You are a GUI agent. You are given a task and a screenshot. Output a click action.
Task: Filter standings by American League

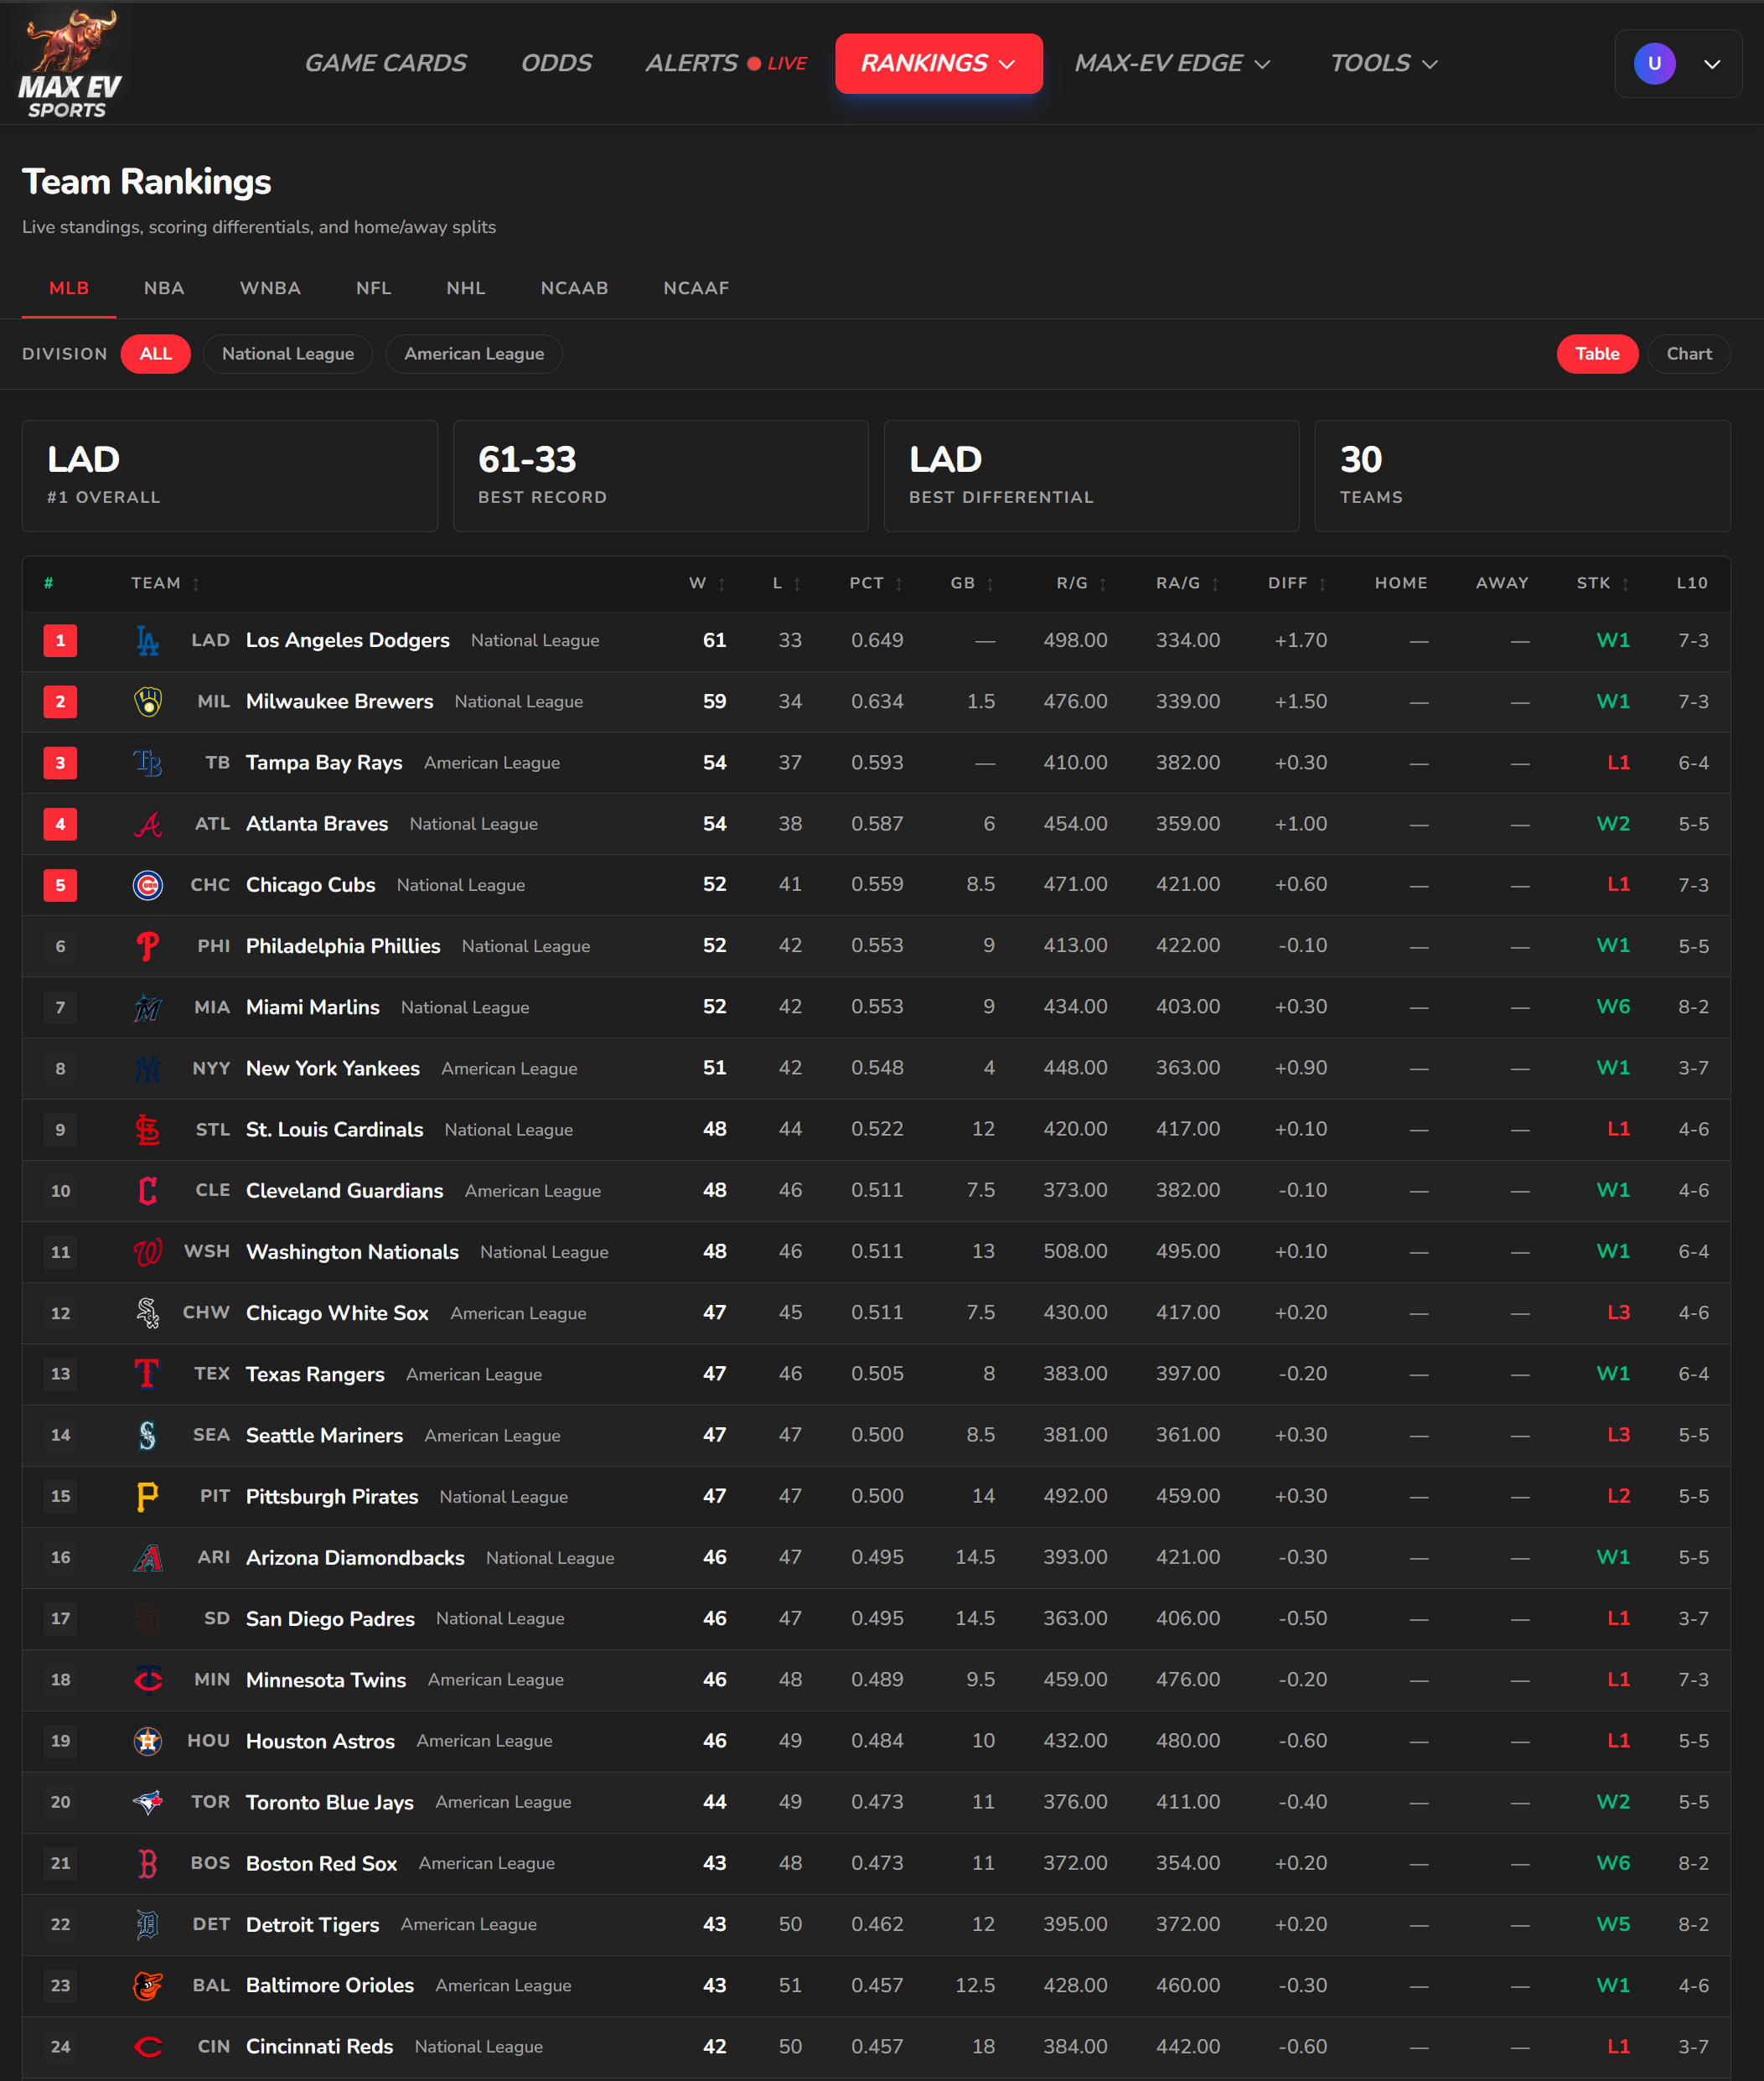pos(474,354)
